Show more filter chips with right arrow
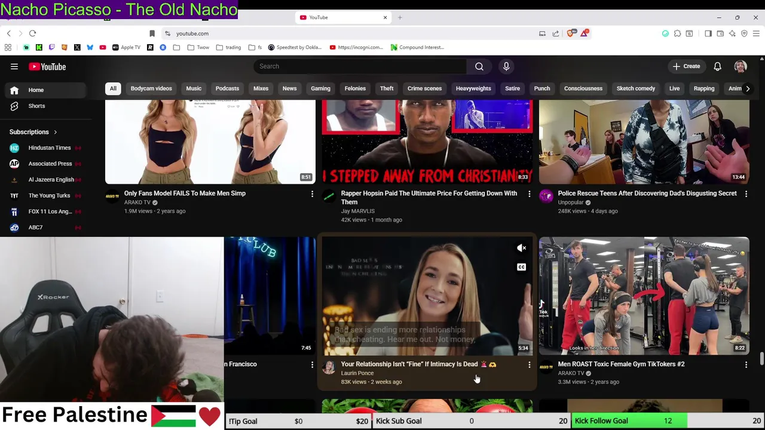The width and height of the screenshot is (765, 430). point(747,88)
